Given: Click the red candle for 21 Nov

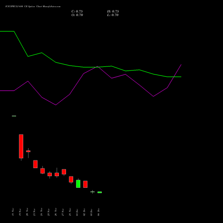Looking at the screenshot, I should [x=35, y=164].
